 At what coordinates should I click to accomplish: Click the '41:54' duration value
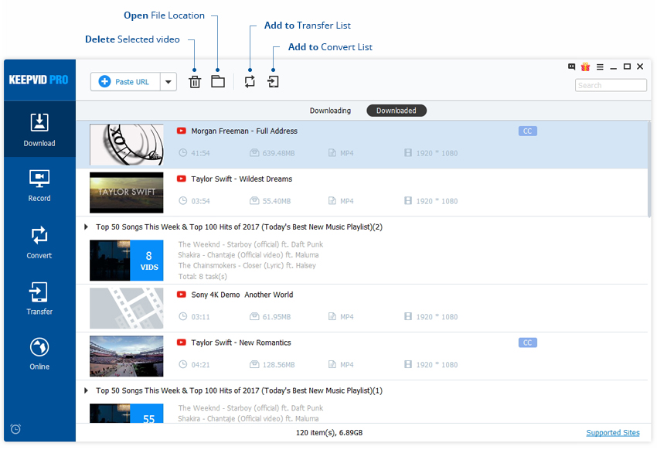coord(200,153)
